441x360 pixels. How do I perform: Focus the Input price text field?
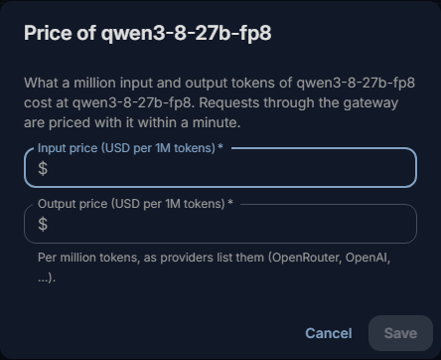tap(220, 168)
